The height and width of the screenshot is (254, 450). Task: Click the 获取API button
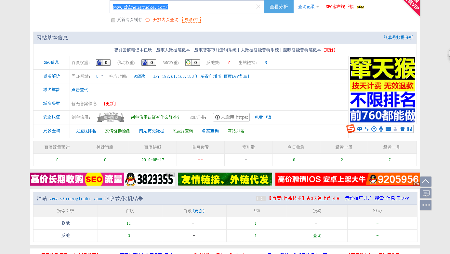[x=192, y=20]
